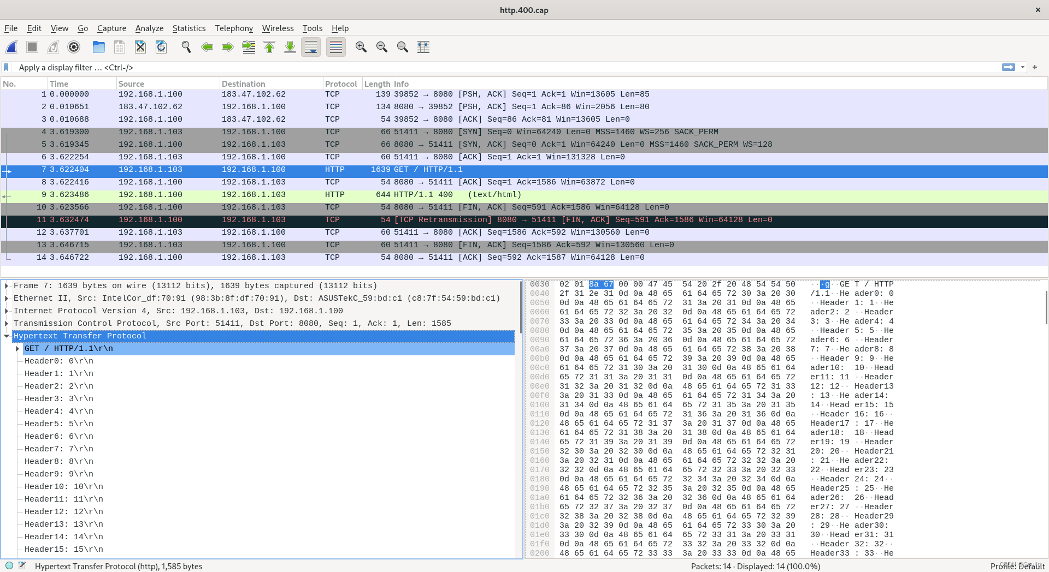Jump to the last packet icon
Screen dimensions: 1049x572
click(x=290, y=47)
